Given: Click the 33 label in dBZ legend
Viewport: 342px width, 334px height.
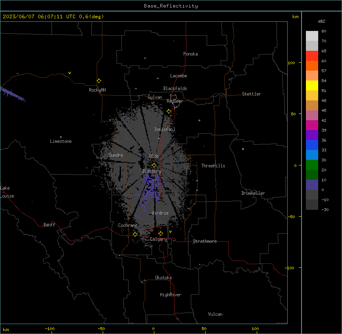Looking at the screenshot, I should (324, 150).
